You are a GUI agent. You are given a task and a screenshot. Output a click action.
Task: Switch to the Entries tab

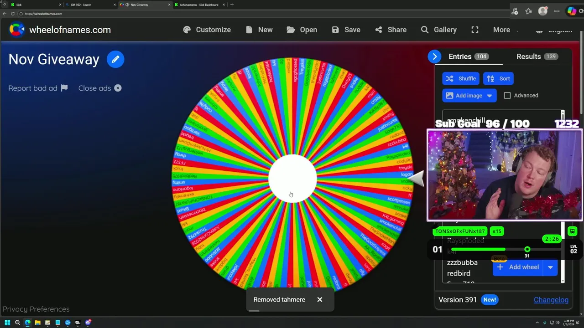point(468,56)
